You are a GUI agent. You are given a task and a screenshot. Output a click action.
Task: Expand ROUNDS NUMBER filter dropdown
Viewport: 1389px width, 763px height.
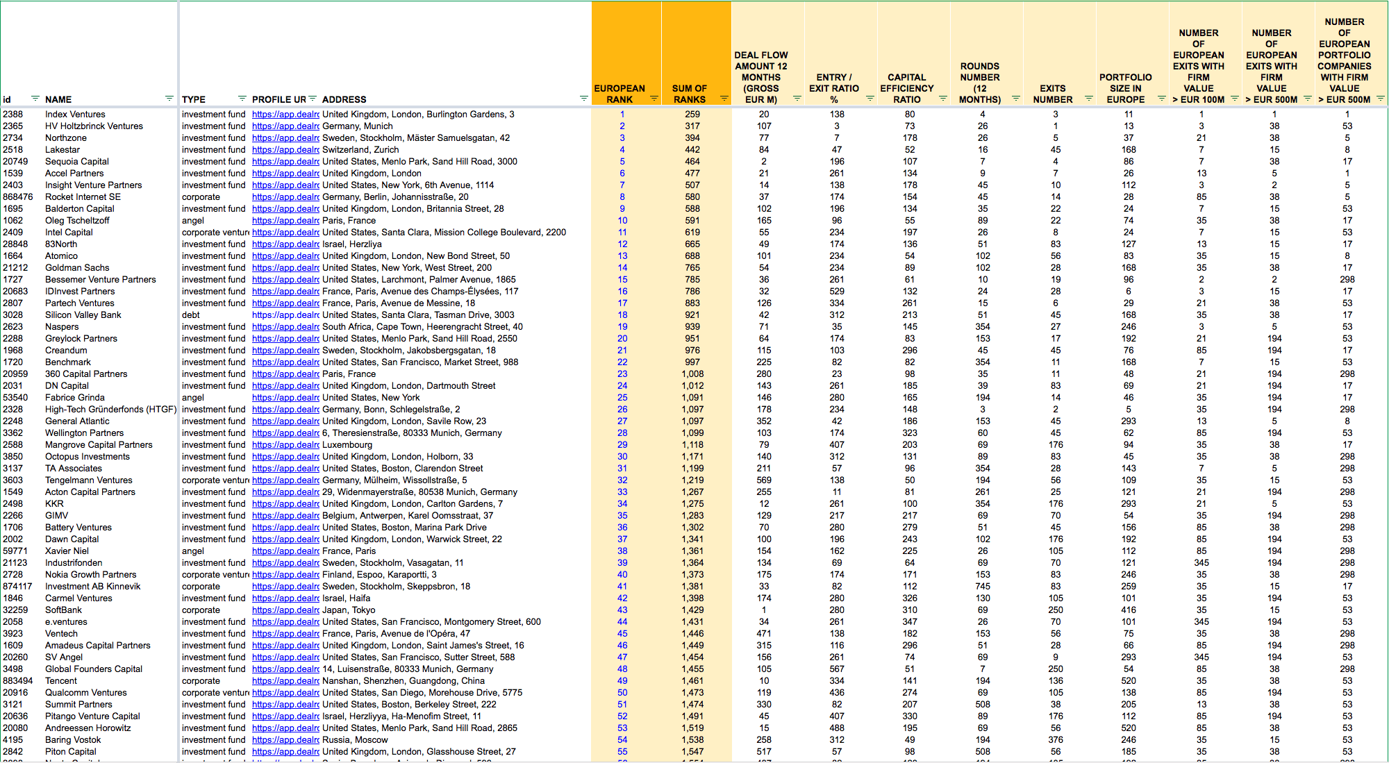pyautogui.click(x=1015, y=99)
